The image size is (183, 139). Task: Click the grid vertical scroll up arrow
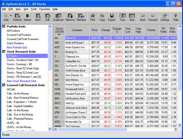pyautogui.click(x=180, y=26)
